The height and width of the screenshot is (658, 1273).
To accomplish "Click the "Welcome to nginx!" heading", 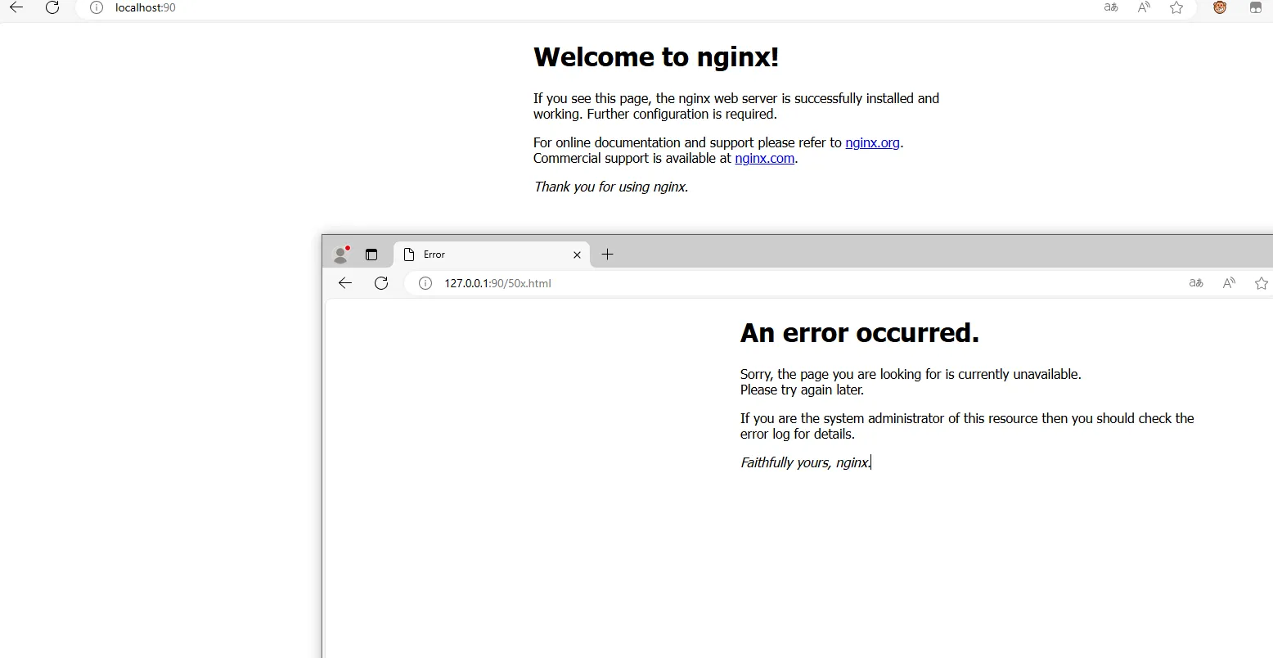I will pos(656,56).
